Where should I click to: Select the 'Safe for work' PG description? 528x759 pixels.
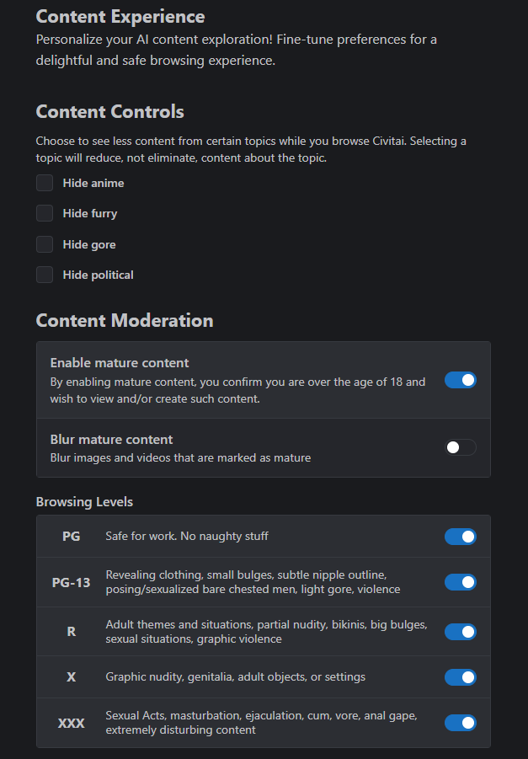coord(187,537)
